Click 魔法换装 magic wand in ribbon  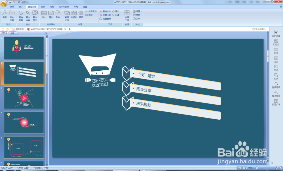[x=28, y=16]
